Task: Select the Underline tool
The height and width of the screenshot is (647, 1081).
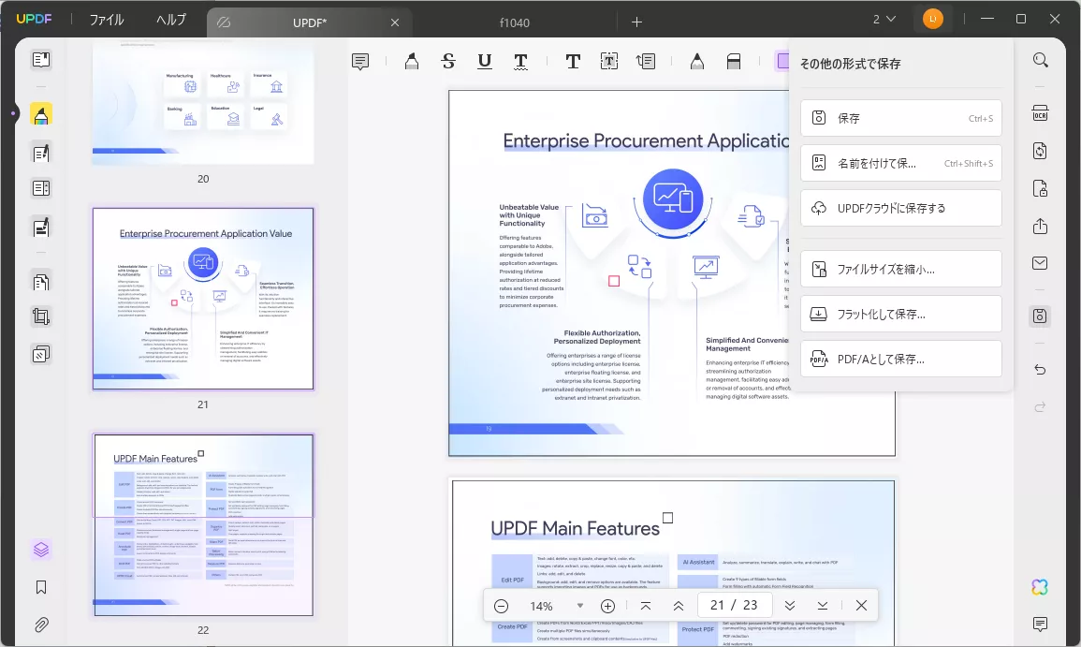Action: (485, 62)
